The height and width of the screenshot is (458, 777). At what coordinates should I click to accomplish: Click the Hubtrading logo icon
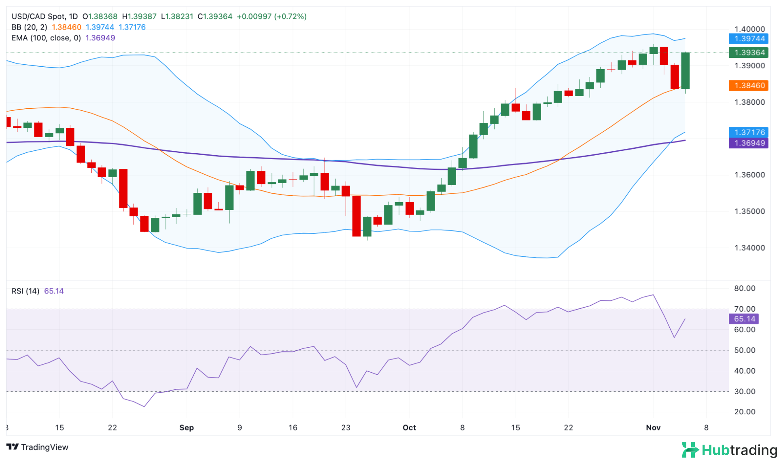click(690, 450)
